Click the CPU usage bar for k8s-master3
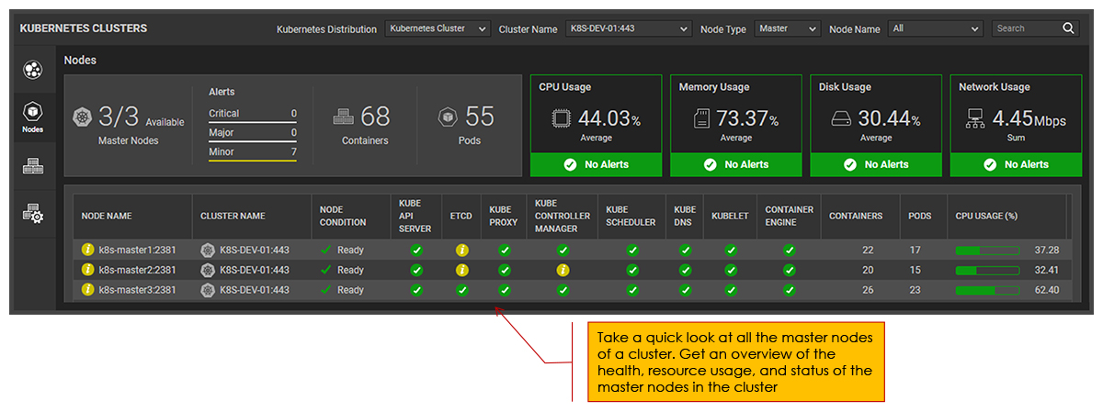1103x412 pixels. click(x=988, y=290)
